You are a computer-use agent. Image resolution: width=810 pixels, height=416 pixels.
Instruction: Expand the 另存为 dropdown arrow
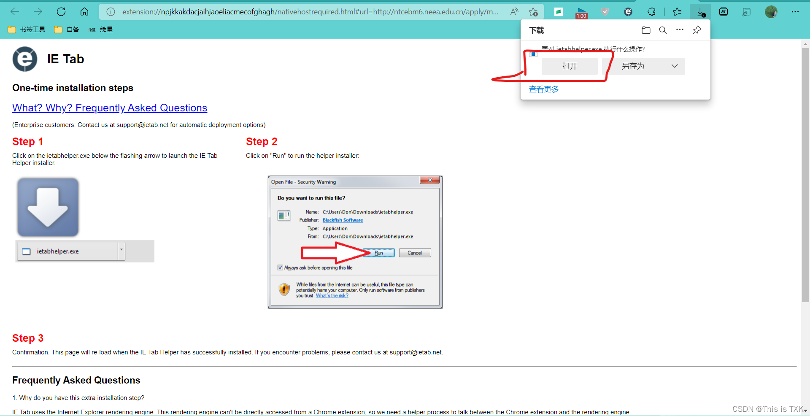tap(675, 66)
